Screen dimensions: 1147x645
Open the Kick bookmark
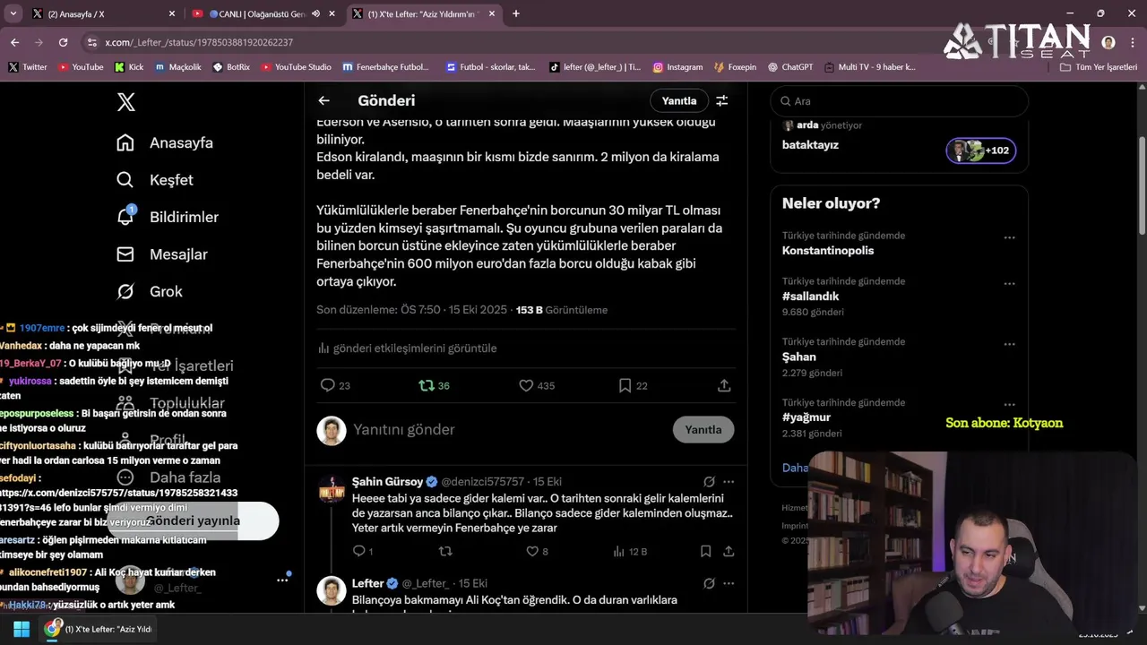click(x=130, y=67)
